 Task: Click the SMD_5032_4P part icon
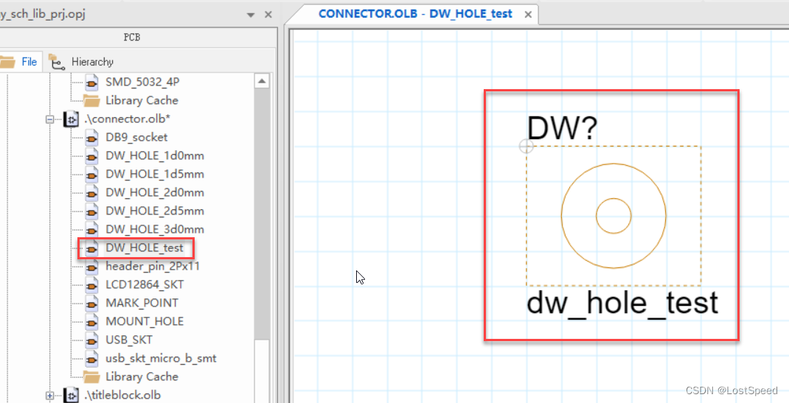click(91, 82)
